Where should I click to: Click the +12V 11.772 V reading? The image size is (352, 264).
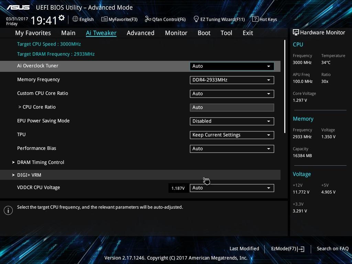click(301, 192)
